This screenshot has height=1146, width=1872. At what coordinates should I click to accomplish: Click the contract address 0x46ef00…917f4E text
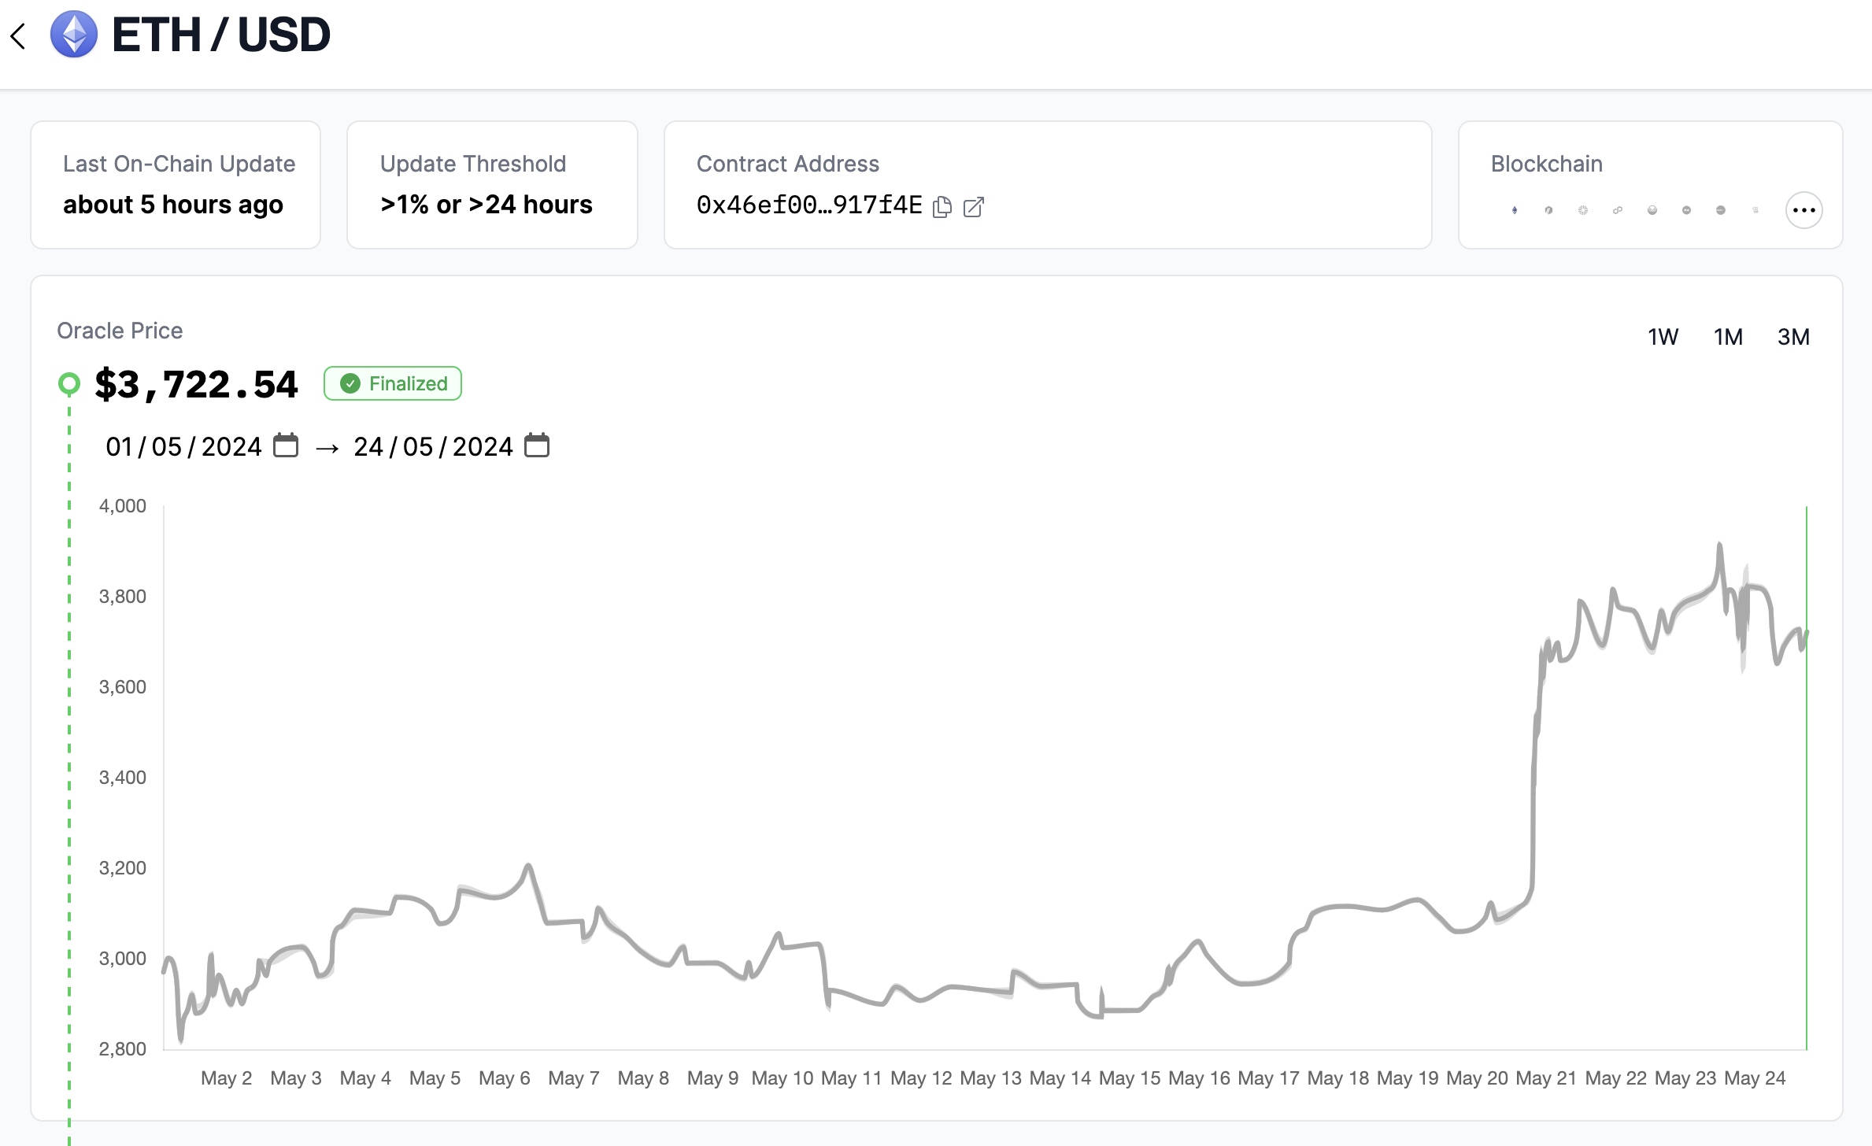[808, 205]
